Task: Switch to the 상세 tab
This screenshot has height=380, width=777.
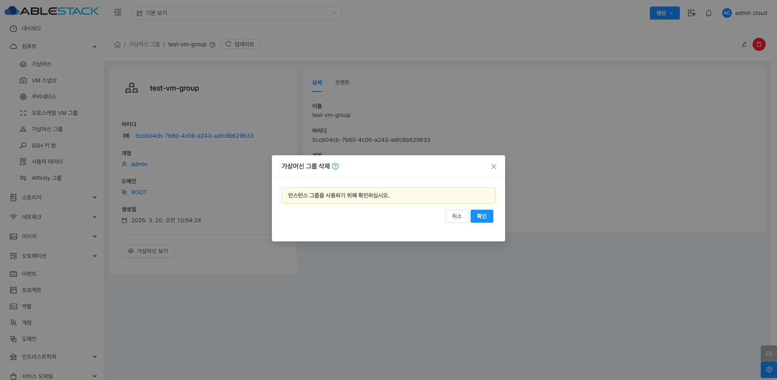Action: (x=317, y=83)
